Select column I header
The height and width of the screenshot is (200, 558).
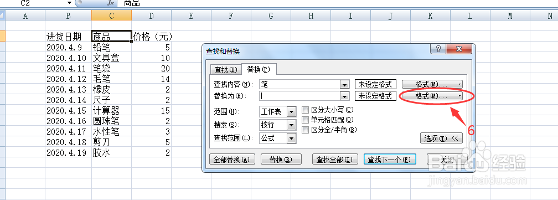click(350, 16)
